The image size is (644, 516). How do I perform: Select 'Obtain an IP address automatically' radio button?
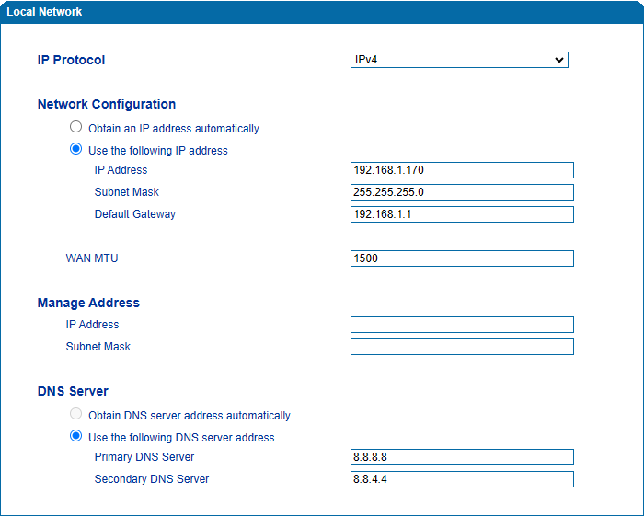[76, 128]
